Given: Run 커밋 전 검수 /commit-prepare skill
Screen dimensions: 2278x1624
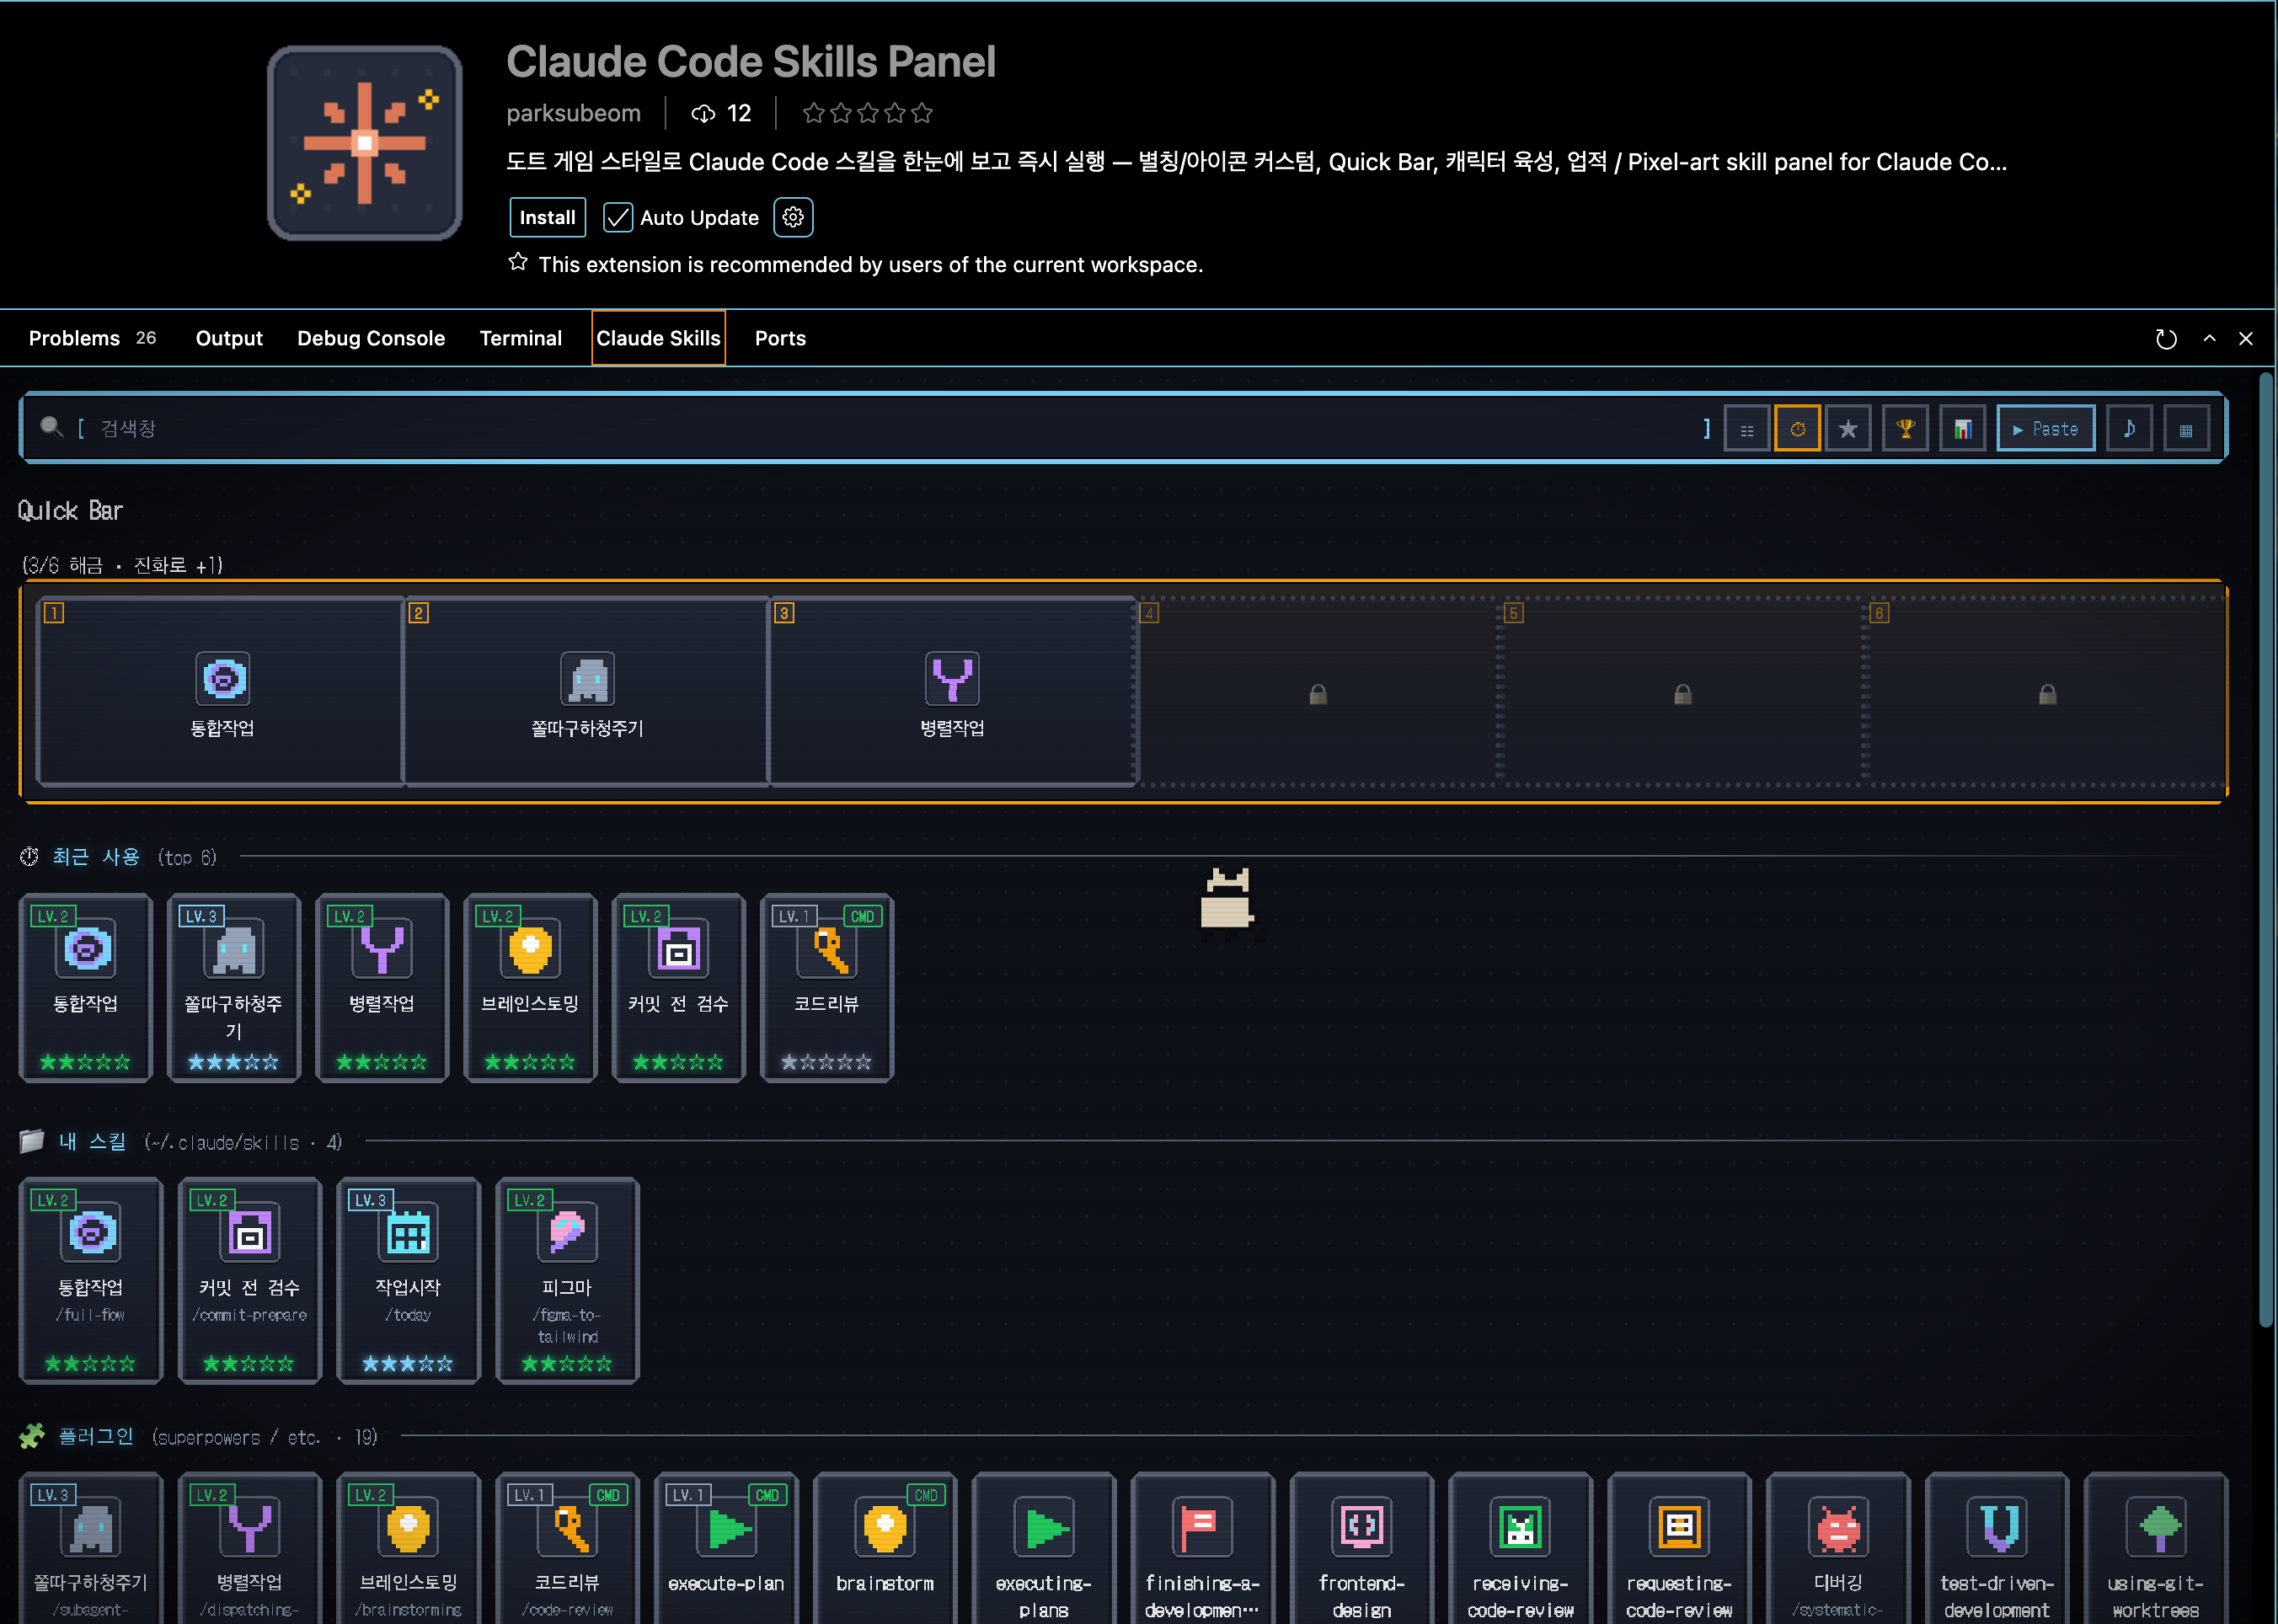Looking at the screenshot, I should (x=250, y=1281).
